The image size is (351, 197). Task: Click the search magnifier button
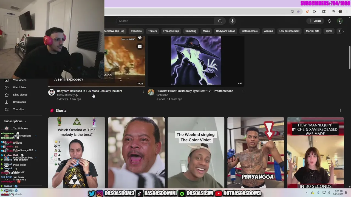click(x=220, y=21)
